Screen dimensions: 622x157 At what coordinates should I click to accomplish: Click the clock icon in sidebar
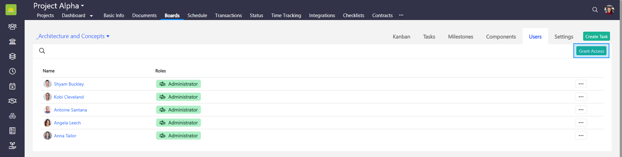point(12,71)
